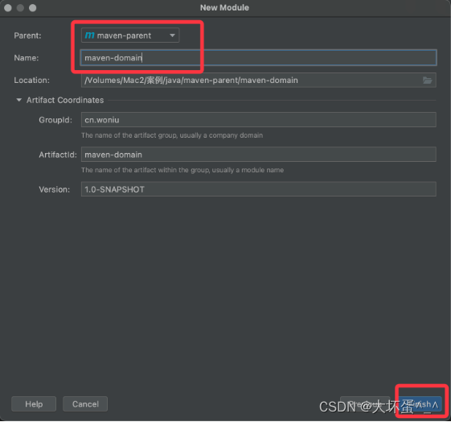The height and width of the screenshot is (422, 451).
Task: Click the window zoom button in title bar
Action: click(x=33, y=8)
